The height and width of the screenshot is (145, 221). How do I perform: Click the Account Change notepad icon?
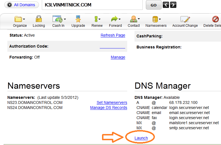pos(185,19)
